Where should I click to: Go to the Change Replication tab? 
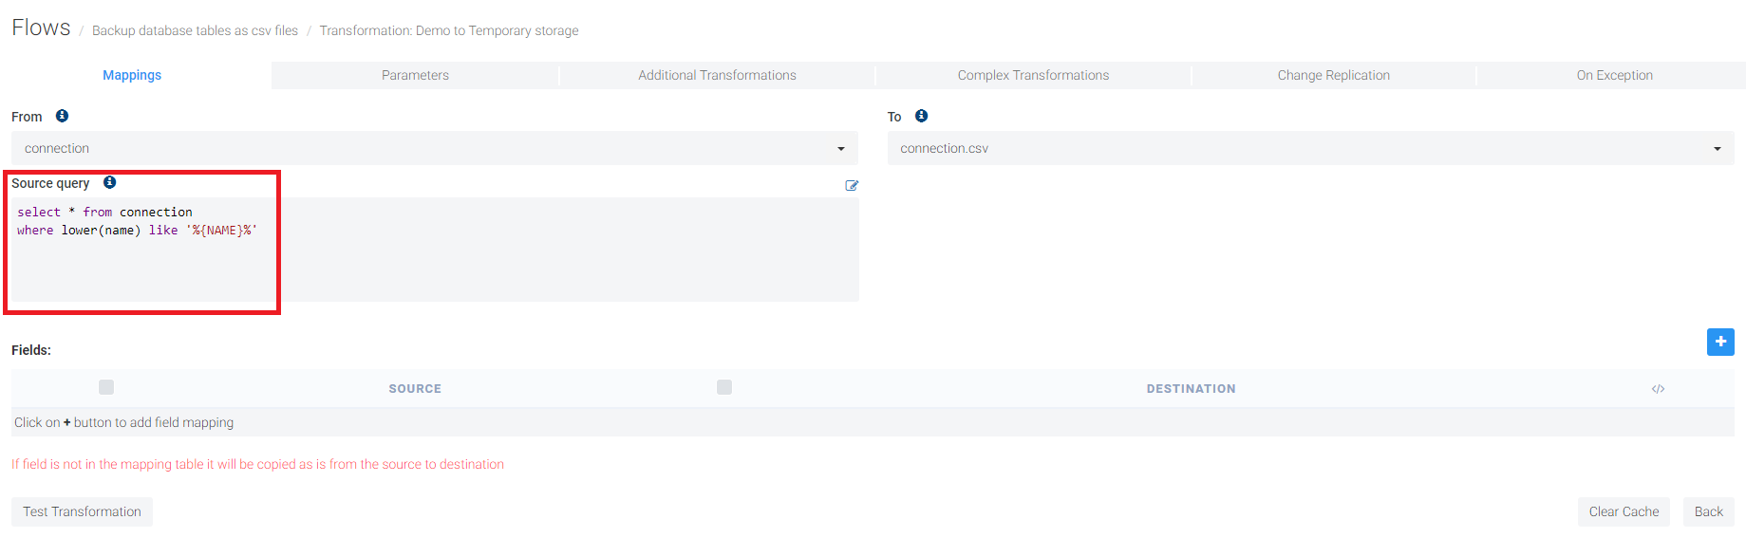pyautogui.click(x=1333, y=75)
